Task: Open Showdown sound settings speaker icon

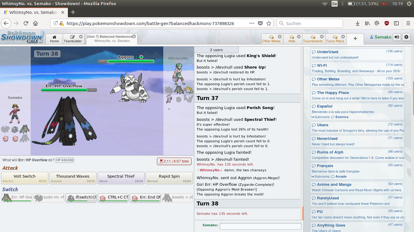Action: pos(397,37)
